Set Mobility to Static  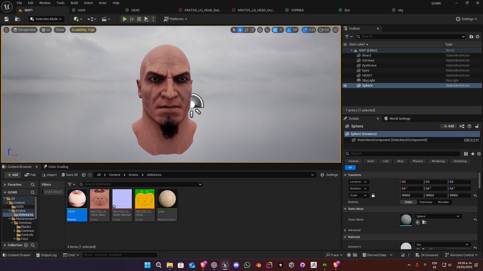408,202
